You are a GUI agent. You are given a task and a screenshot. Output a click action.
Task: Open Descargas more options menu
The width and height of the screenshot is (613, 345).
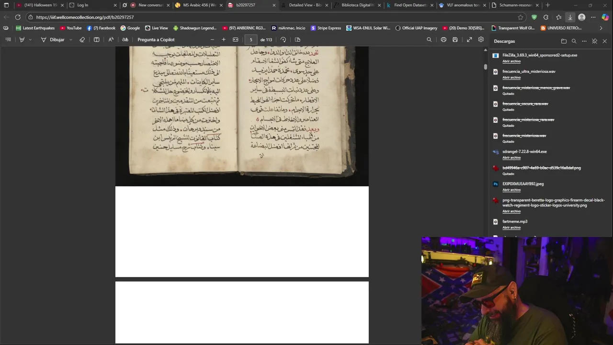[584, 42]
